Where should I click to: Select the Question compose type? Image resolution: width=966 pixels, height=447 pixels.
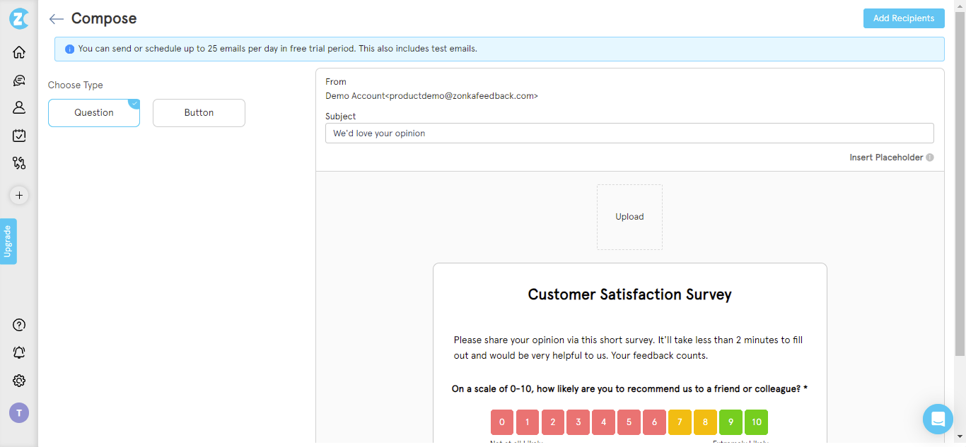(93, 112)
